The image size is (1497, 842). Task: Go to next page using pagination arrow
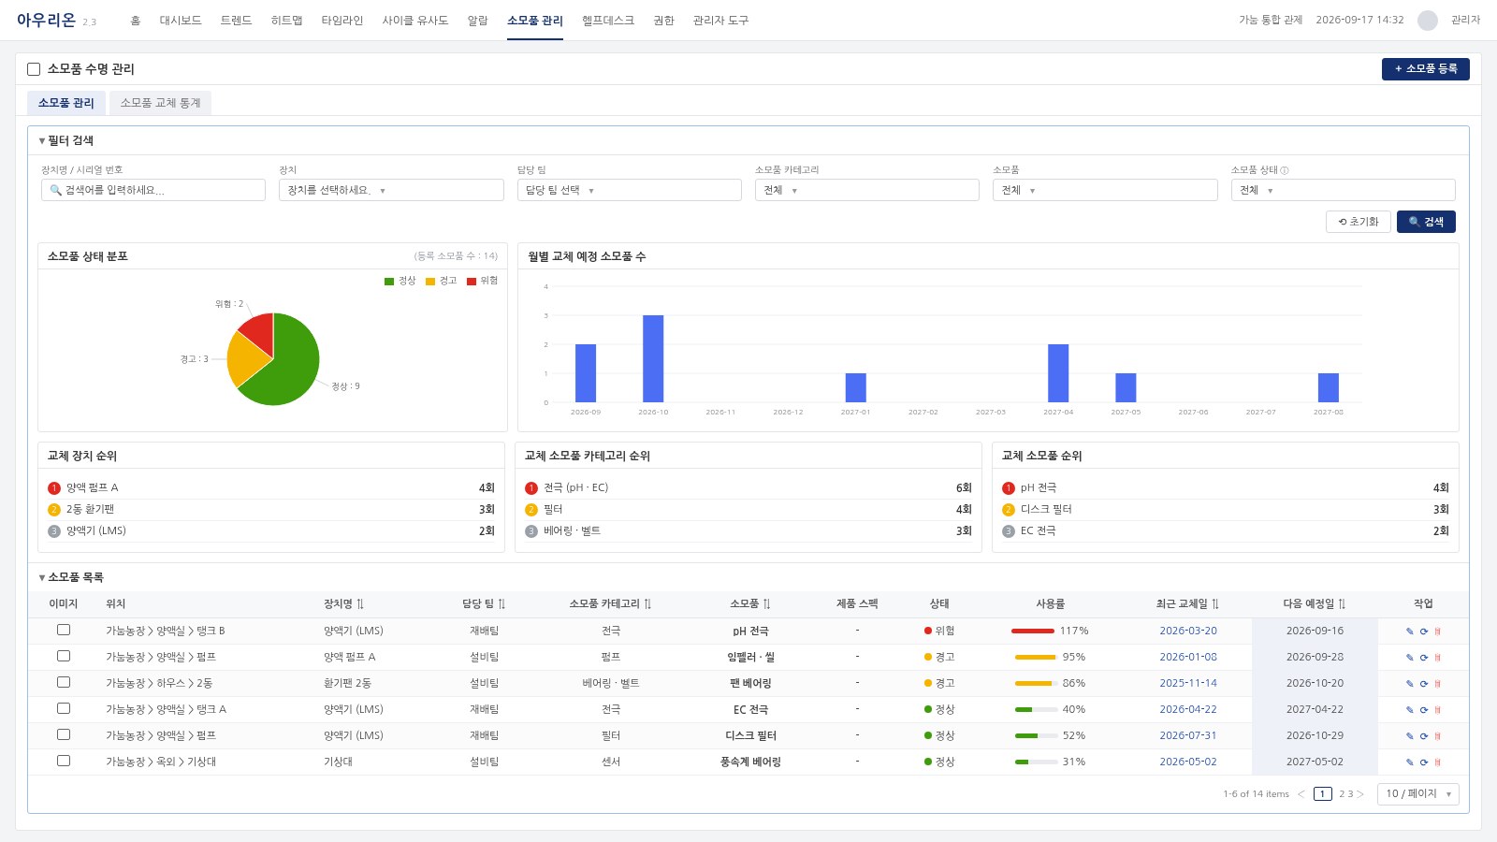1360,794
